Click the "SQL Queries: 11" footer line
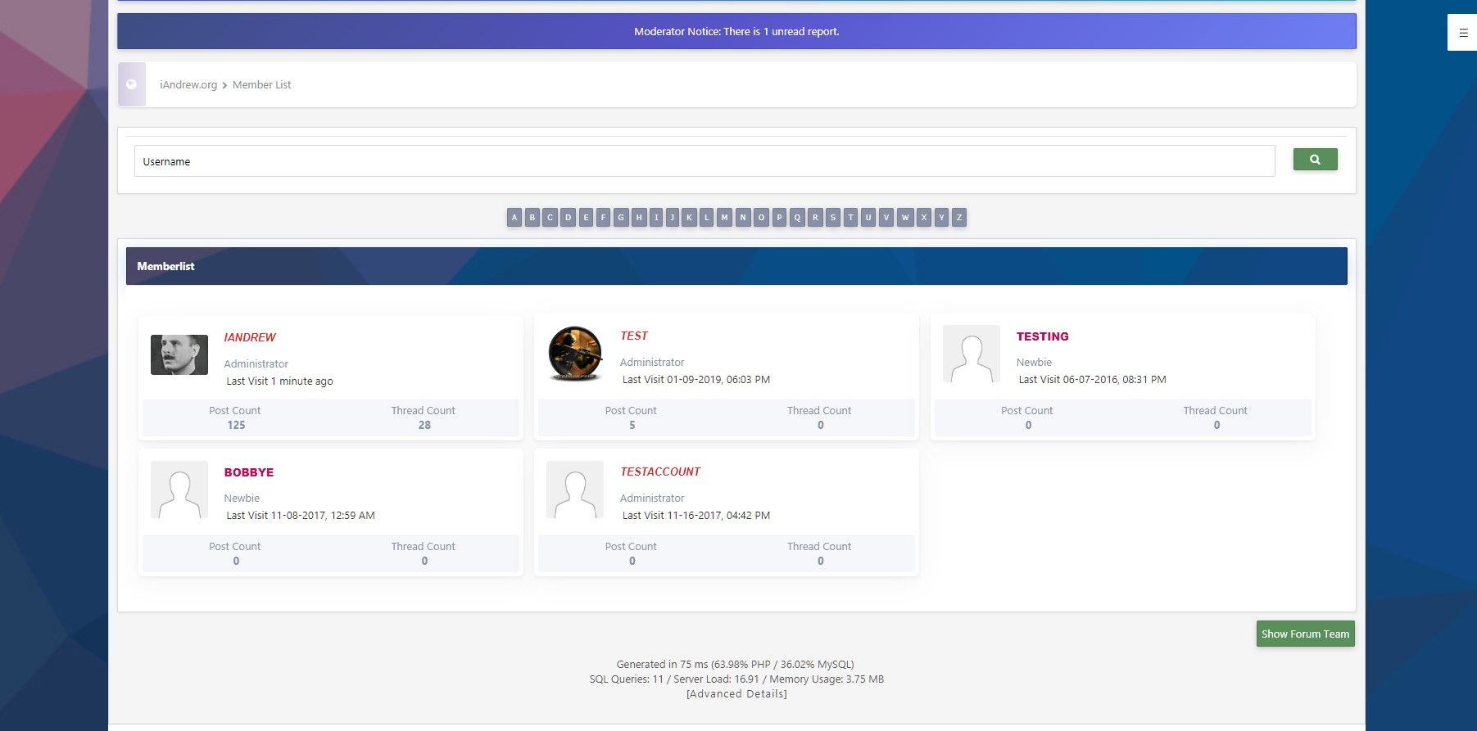This screenshot has height=731, width=1477. pos(736,679)
